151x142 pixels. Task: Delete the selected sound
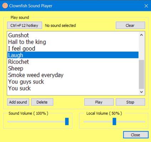(42, 102)
